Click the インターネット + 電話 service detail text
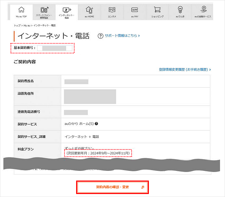This screenshot has width=225, height=197. (x=82, y=137)
